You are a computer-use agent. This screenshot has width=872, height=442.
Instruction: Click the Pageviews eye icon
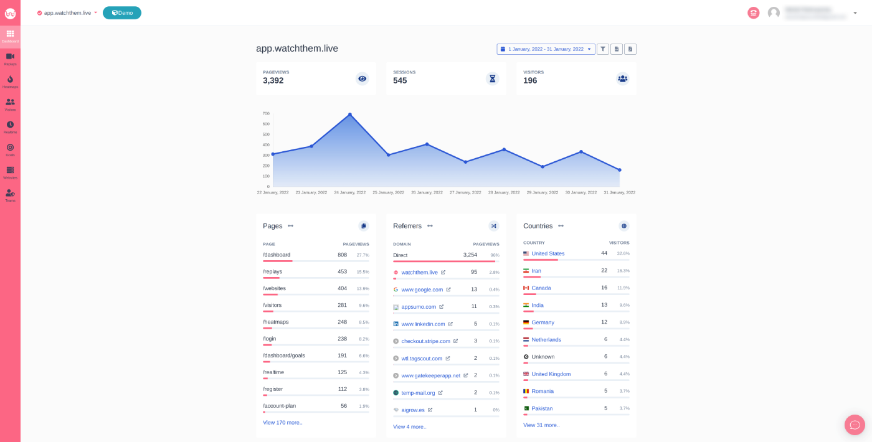(x=363, y=78)
